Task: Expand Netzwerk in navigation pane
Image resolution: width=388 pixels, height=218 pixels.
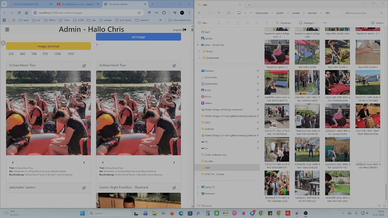Action: 198,193
